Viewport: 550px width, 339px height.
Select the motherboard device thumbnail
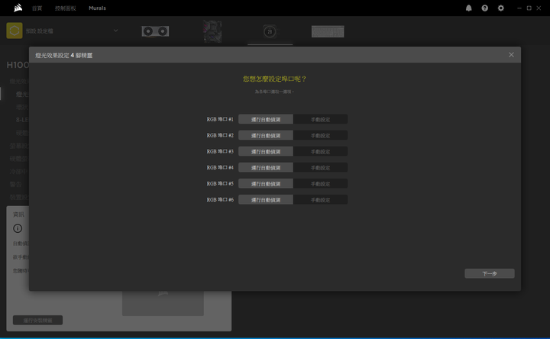(212, 31)
